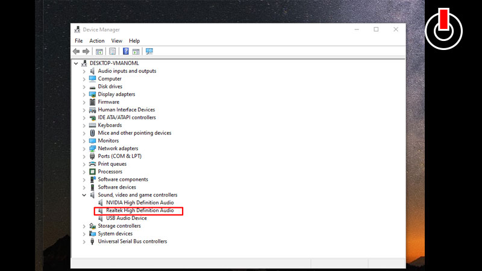This screenshot has height=271, width=482.
Task: Click the scan for hardware changes icon
Action: click(x=149, y=51)
